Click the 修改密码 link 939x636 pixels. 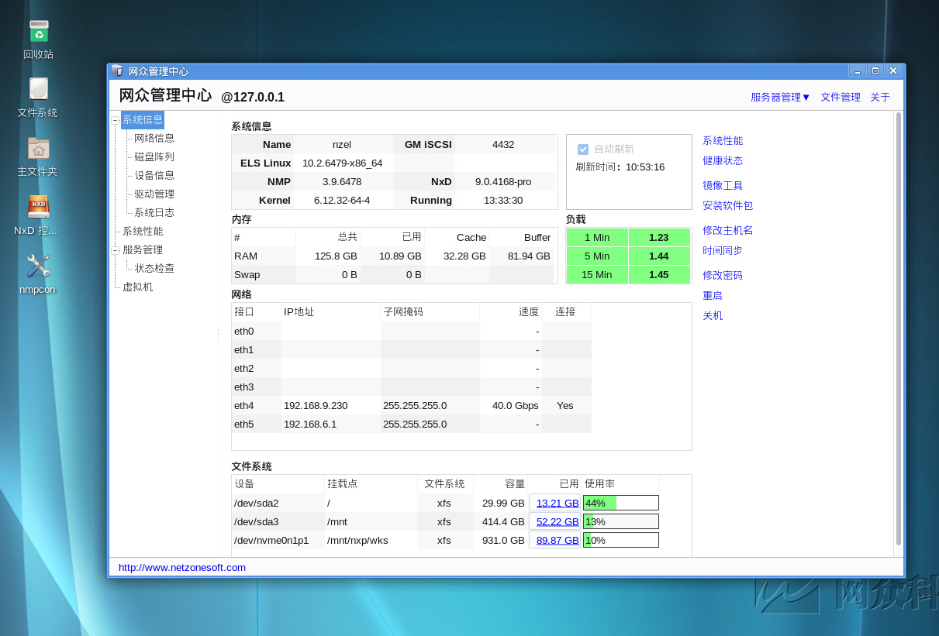[723, 276]
